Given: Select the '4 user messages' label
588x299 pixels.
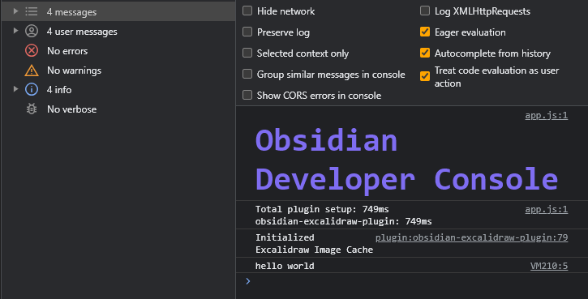Looking at the screenshot, I should click(x=82, y=32).
